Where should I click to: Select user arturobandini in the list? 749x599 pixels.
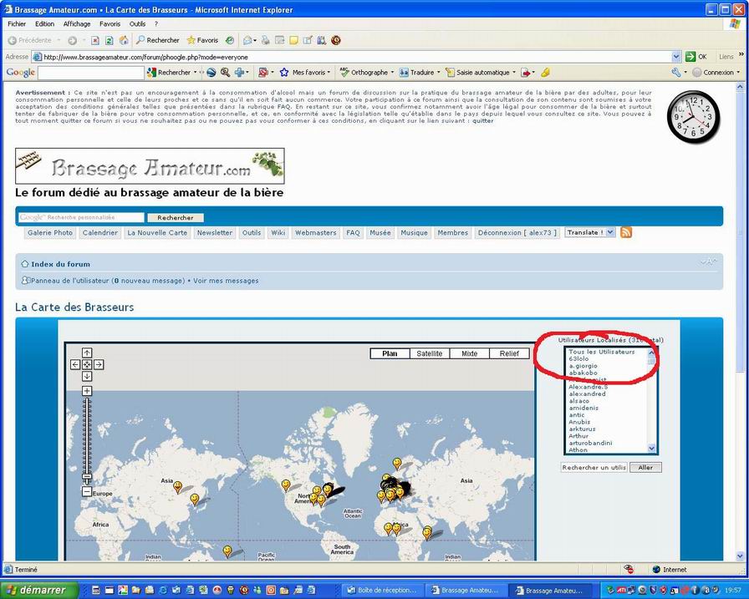(590, 443)
